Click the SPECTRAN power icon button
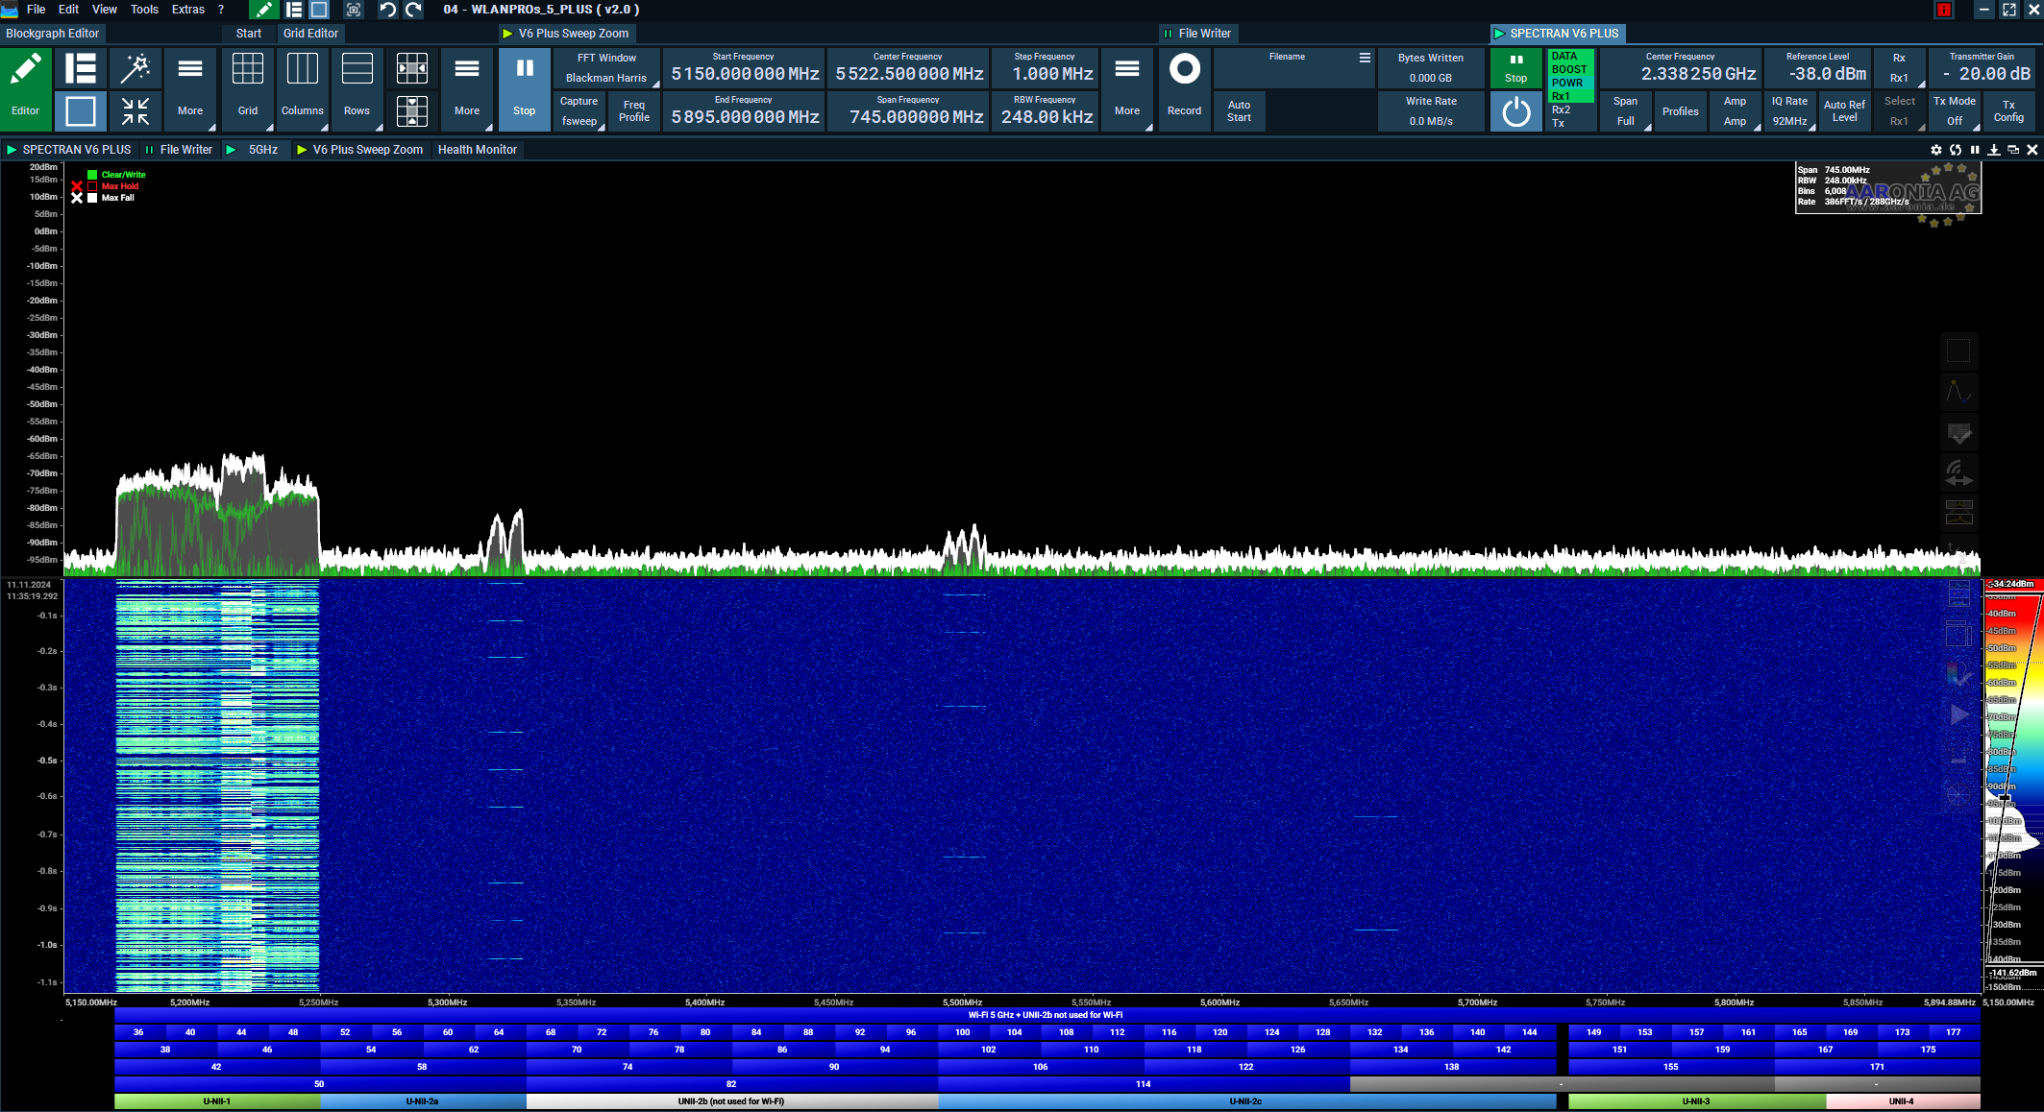This screenshot has width=2044, height=1112. (1515, 111)
